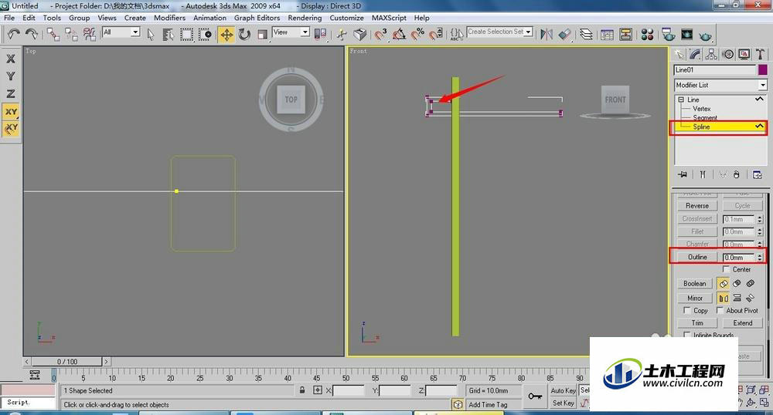This screenshot has height=415, width=773.
Task: Click the Extend button
Action: (x=742, y=322)
